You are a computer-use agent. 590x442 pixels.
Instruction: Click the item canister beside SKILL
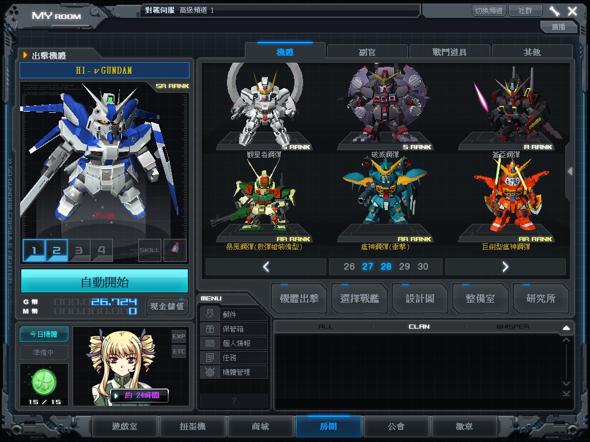coord(175,250)
